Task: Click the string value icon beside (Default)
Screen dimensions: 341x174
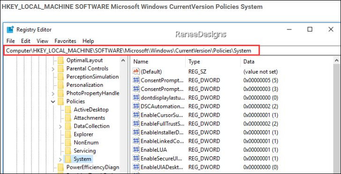Action: click(x=136, y=71)
